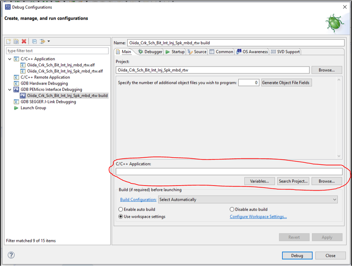
Task: Enable the auto build radio option
Action: pyautogui.click(x=121, y=210)
